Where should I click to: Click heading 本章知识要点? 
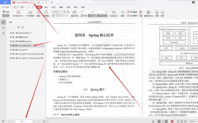(x=60, y=72)
